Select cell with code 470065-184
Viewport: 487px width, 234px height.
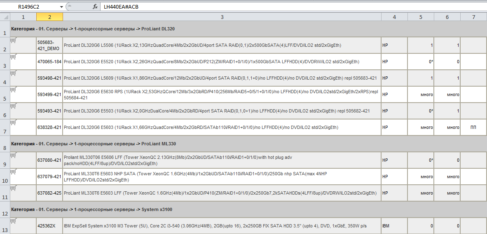(50, 62)
